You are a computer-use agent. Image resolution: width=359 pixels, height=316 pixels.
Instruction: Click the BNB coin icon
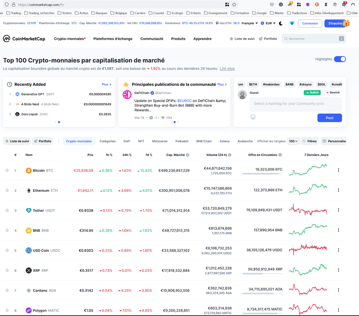[x=28, y=230]
